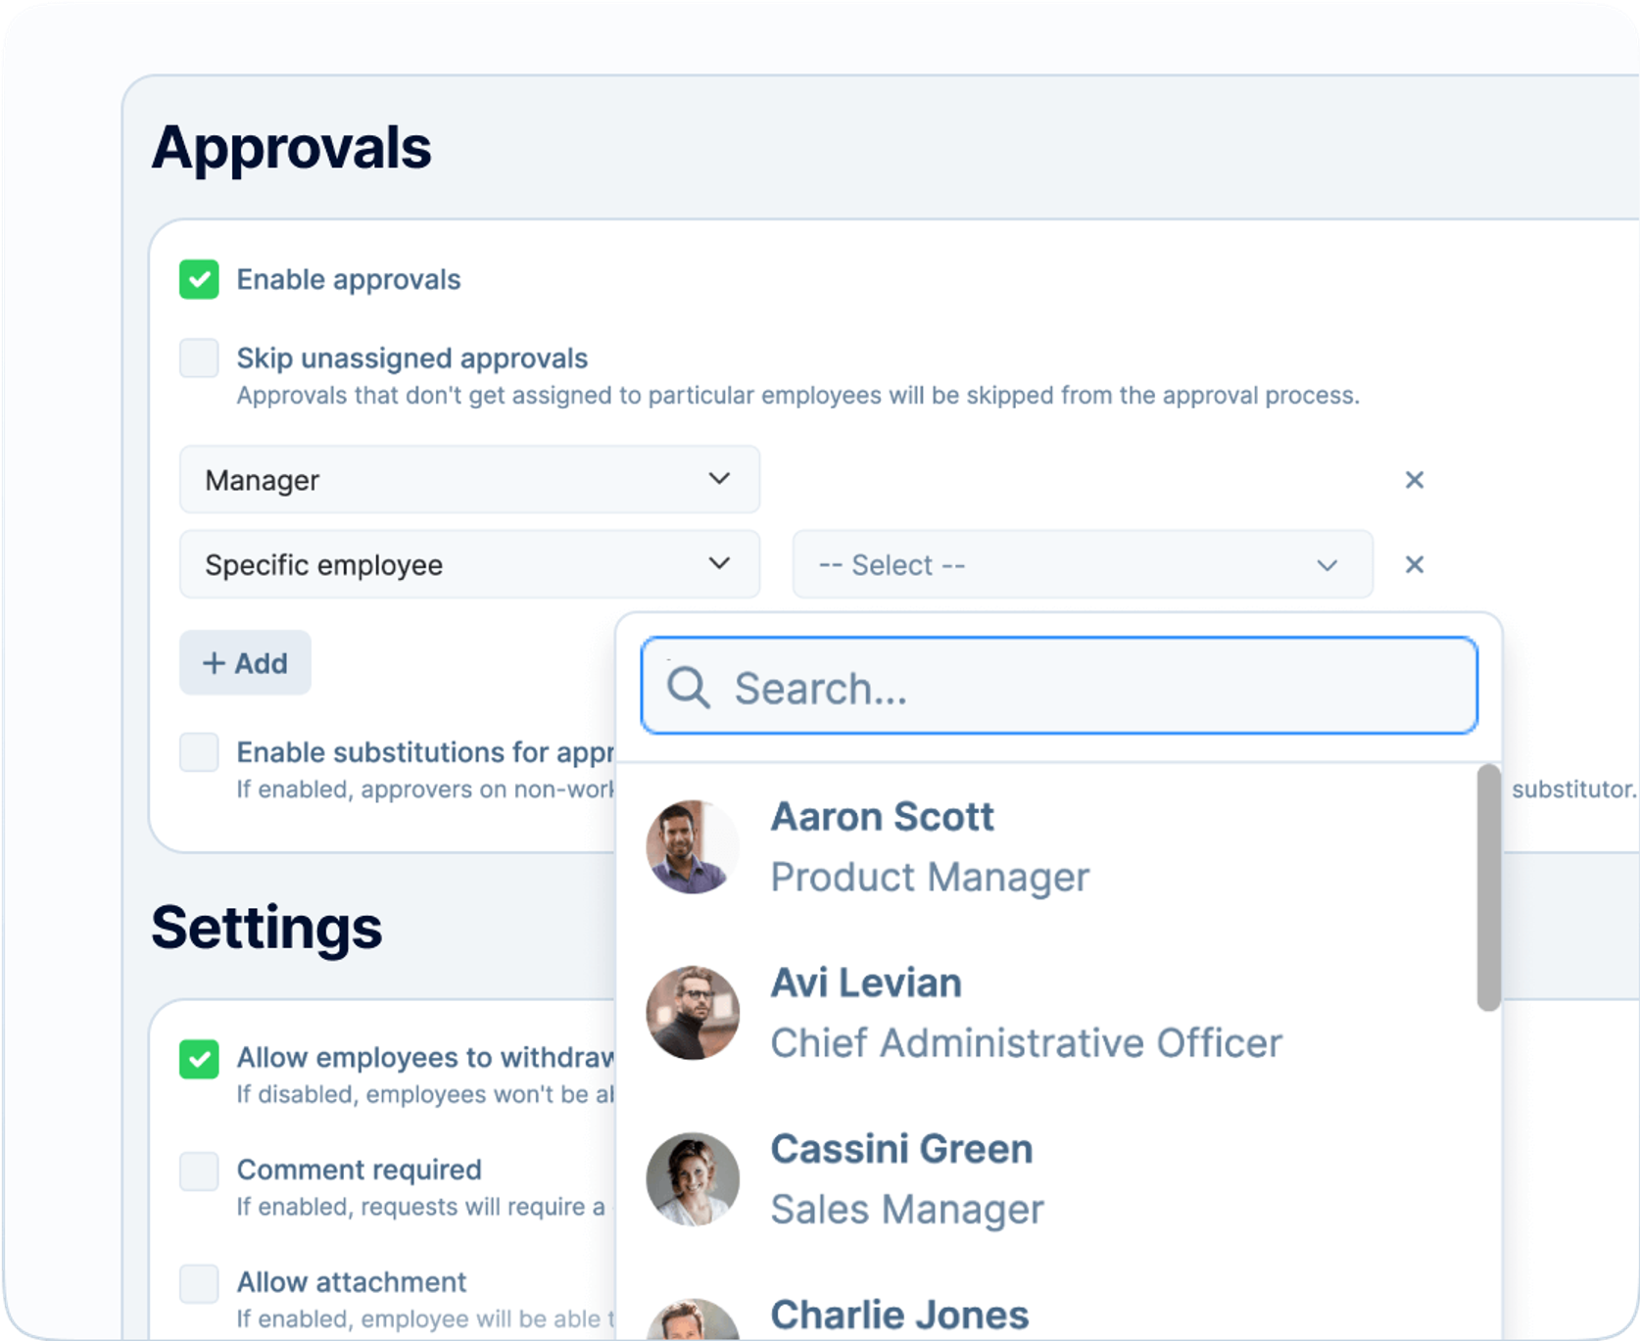Pick Cassini Green from employee list
The height and width of the screenshot is (1341, 1640).
(x=1048, y=1179)
